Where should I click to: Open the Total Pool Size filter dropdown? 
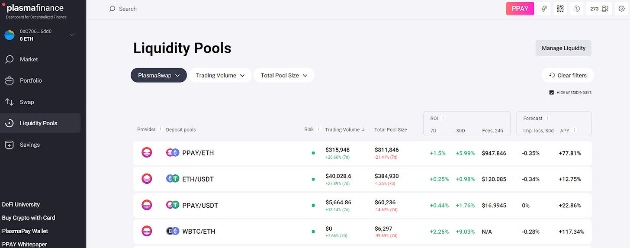284,75
